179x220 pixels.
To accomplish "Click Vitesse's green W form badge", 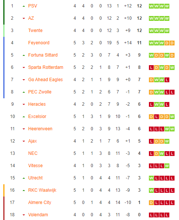I will coord(167,166).
